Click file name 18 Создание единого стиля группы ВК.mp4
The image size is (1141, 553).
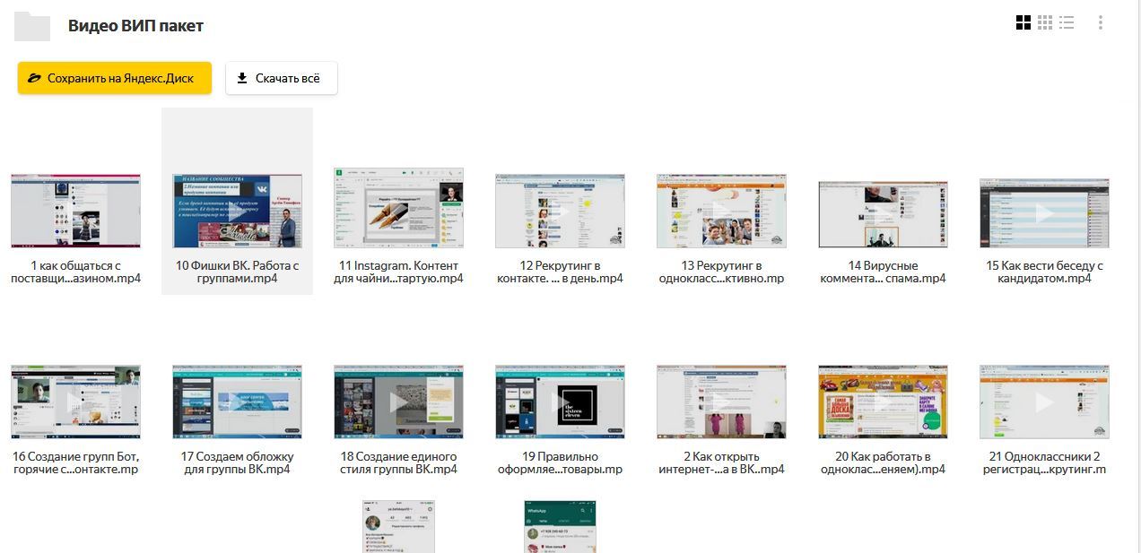(x=398, y=462)
